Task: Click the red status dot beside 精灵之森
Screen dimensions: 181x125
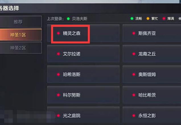Action: click(58, 33)
